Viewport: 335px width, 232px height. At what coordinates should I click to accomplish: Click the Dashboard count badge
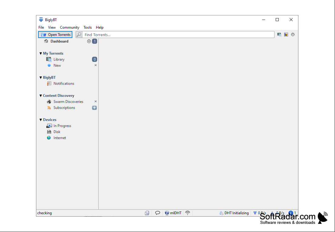pyautogui.click(x=95, y=41)
